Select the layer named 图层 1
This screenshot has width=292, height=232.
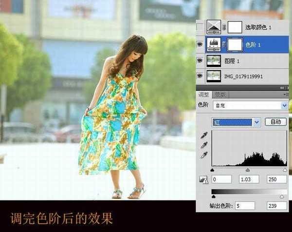242,60
